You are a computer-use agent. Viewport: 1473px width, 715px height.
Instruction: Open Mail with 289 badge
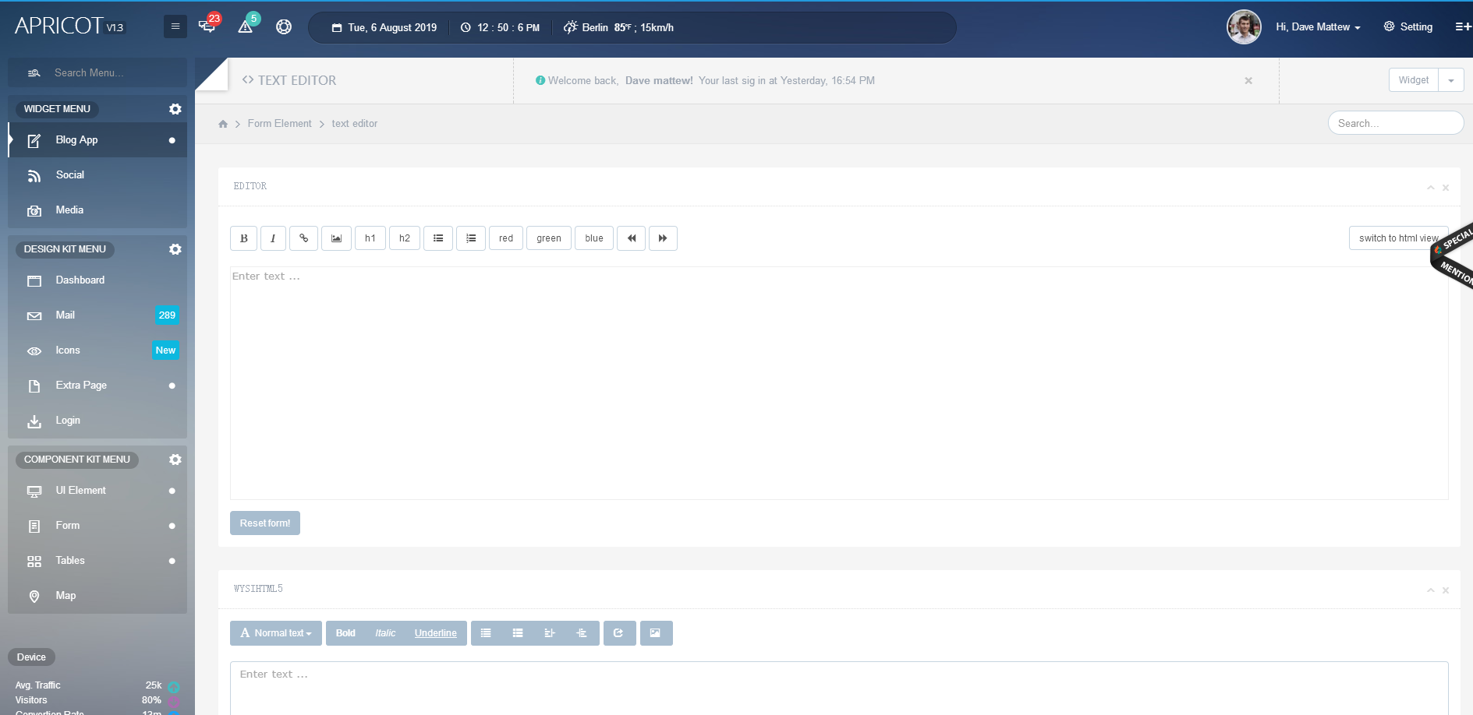(x=97, y=315)
